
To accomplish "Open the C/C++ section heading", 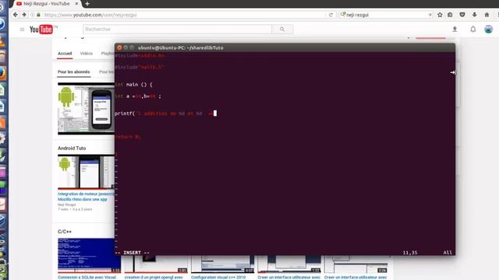I will coord(65,232).
